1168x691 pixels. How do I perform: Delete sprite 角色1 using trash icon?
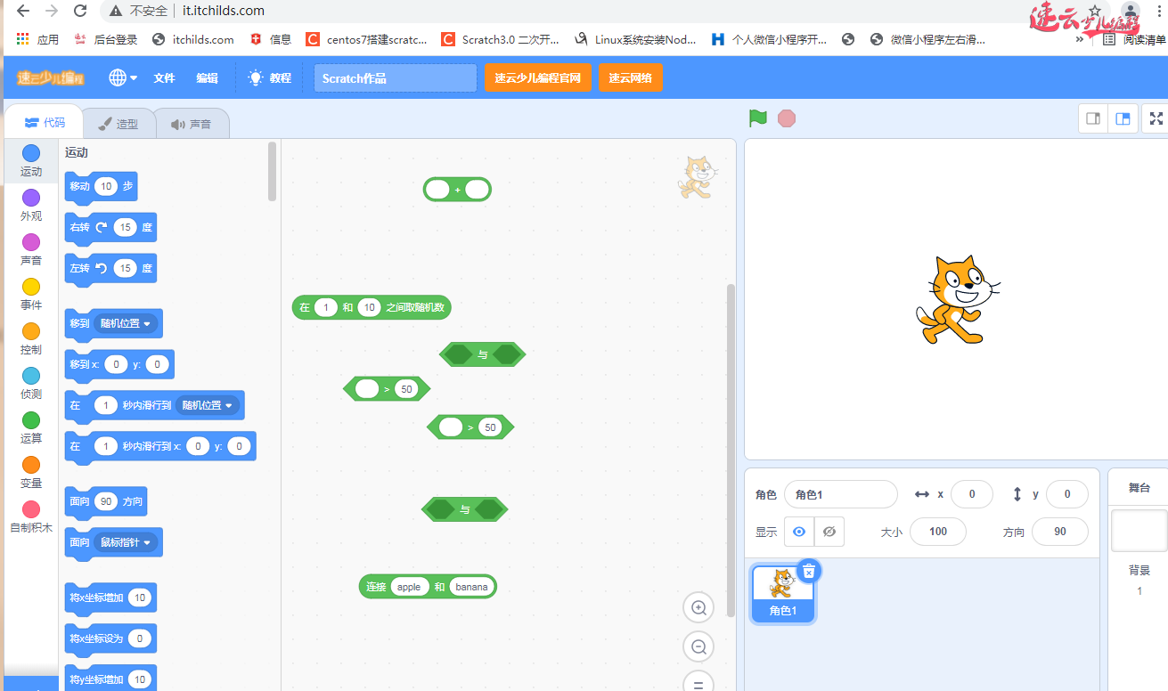coord(808,572)
